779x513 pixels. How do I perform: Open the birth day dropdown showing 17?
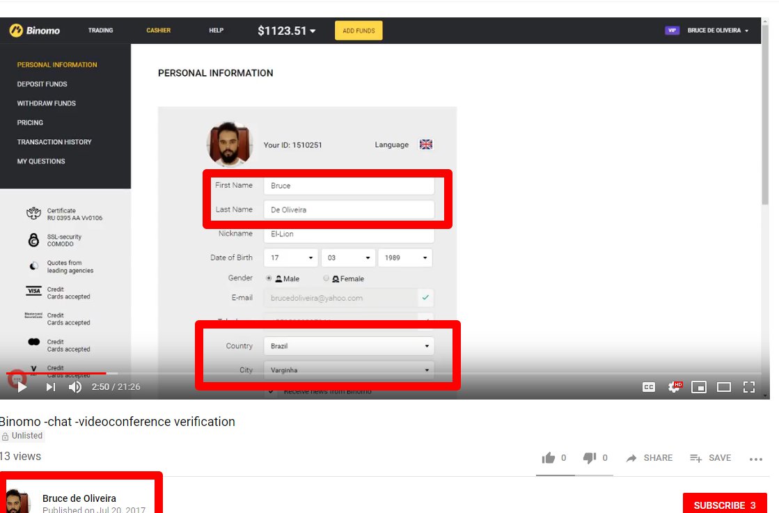point(290,258)
